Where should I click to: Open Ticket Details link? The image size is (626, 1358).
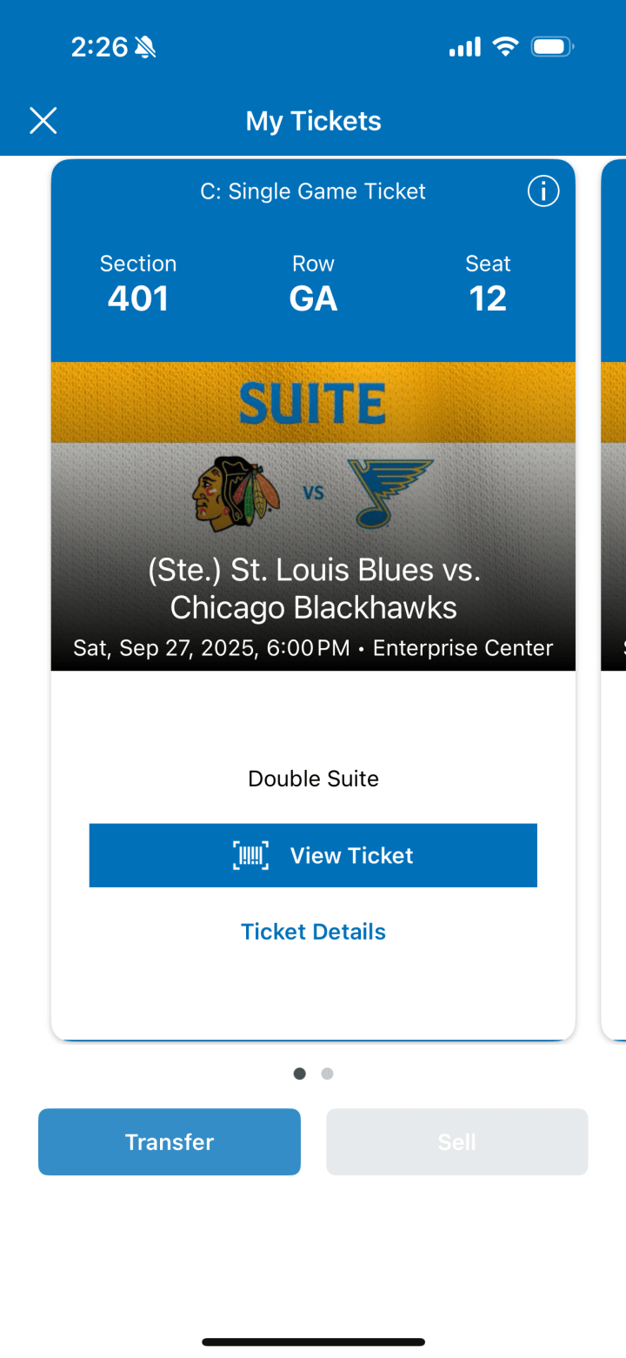(x=313, y=932)
